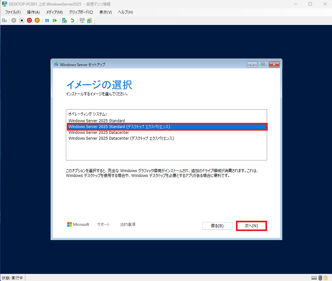Click the mouse status icon in status bar
Viewport: 332px width, 281px height.
320,278
